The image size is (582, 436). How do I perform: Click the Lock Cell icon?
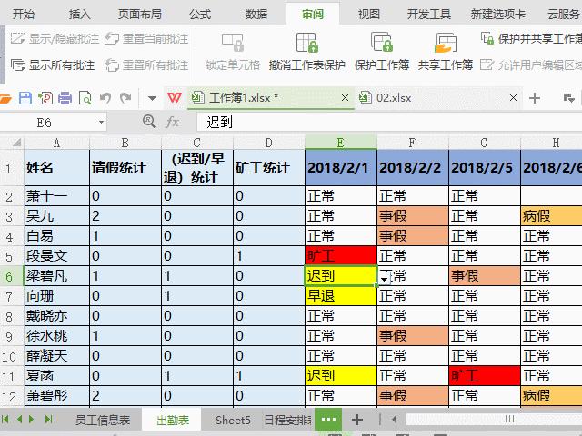pyautogui.click(x=233, y=43)
